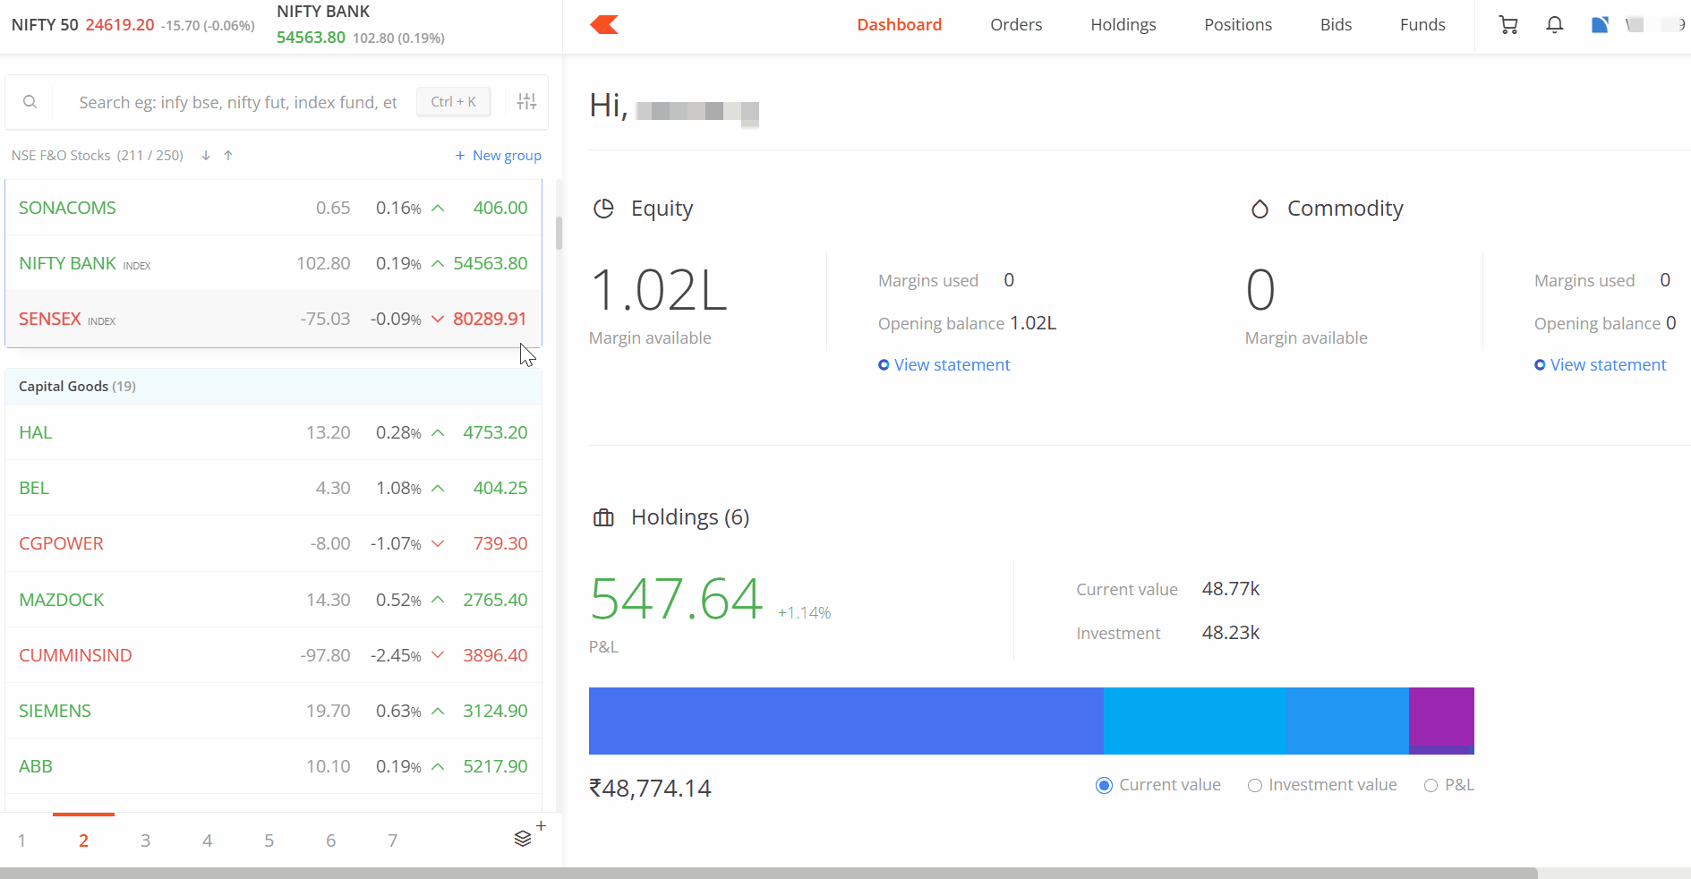This screenshot has height=879, width=1691.
Task: Create a New group in the watchlist
Action: 499,156
